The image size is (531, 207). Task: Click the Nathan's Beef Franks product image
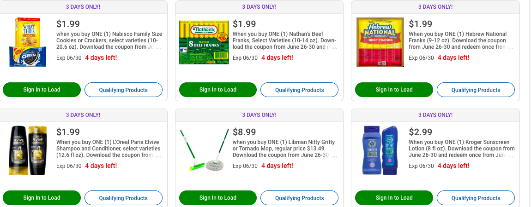(204, 42)
